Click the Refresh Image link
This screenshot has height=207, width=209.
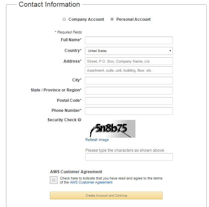(97, 140)
